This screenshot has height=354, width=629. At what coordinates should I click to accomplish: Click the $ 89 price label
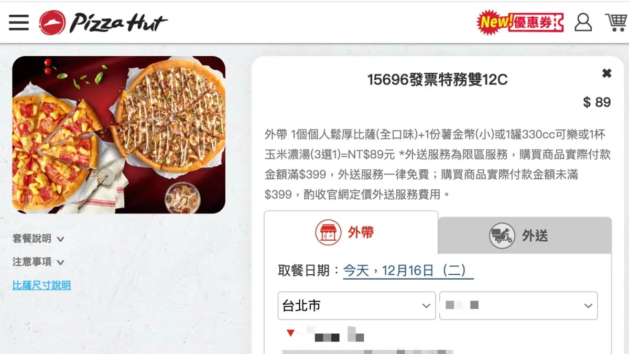pos(597,102)
